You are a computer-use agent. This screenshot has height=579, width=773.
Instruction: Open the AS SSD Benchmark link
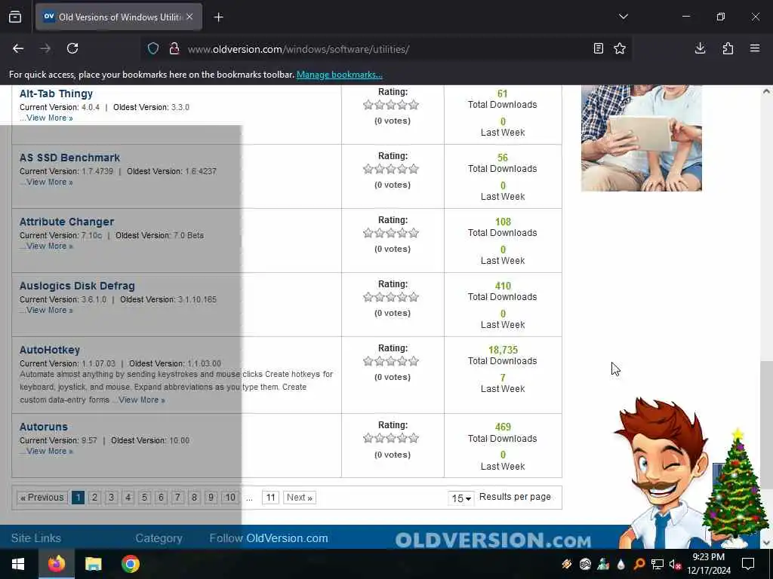point(70,158)
